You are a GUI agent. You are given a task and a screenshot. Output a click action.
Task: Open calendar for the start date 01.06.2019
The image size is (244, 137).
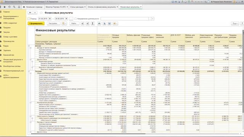[50, 19]
